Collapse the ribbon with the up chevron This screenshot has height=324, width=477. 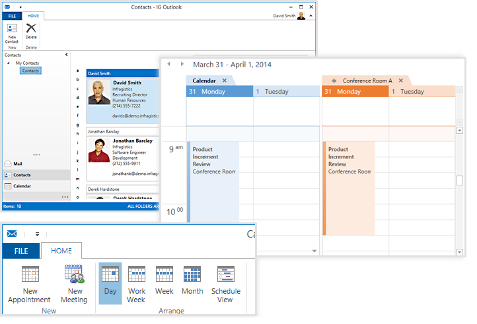311,16
